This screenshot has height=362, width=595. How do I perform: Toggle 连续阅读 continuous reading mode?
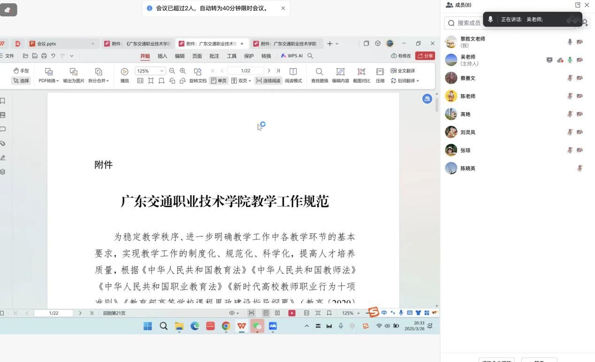click(268, 81)
